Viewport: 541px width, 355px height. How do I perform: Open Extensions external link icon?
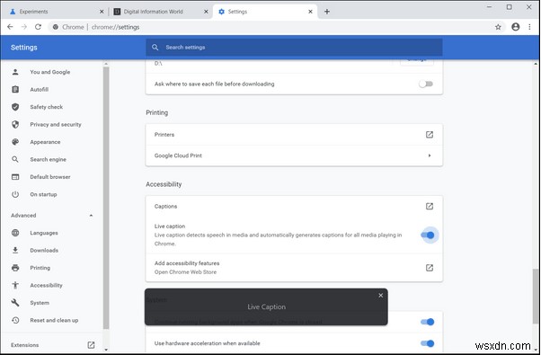(91, 344)
